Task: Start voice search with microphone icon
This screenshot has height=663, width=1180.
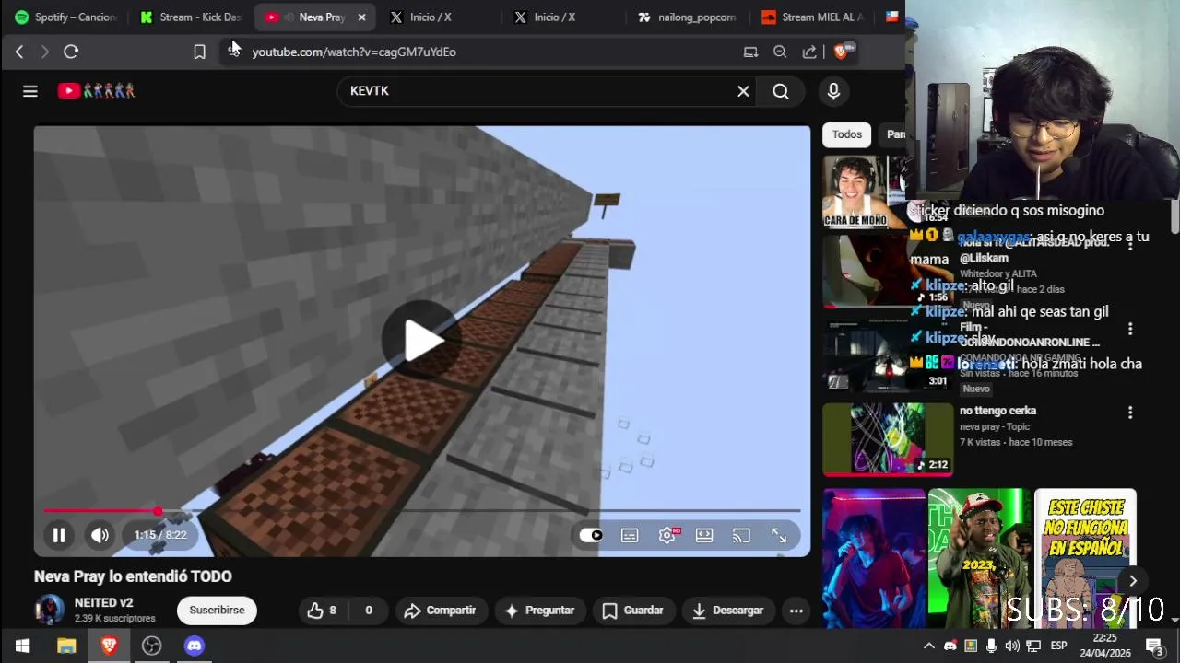Action: (x=833, y=91)
